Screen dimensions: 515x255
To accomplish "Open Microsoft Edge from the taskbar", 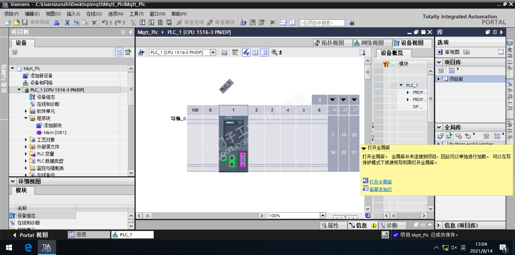I will pyautogui.click(x=28, y=248).
